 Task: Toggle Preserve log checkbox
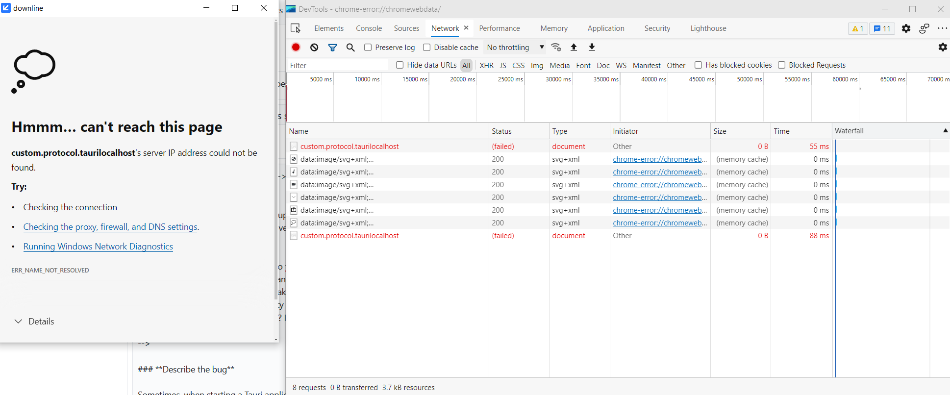[368, 48]
